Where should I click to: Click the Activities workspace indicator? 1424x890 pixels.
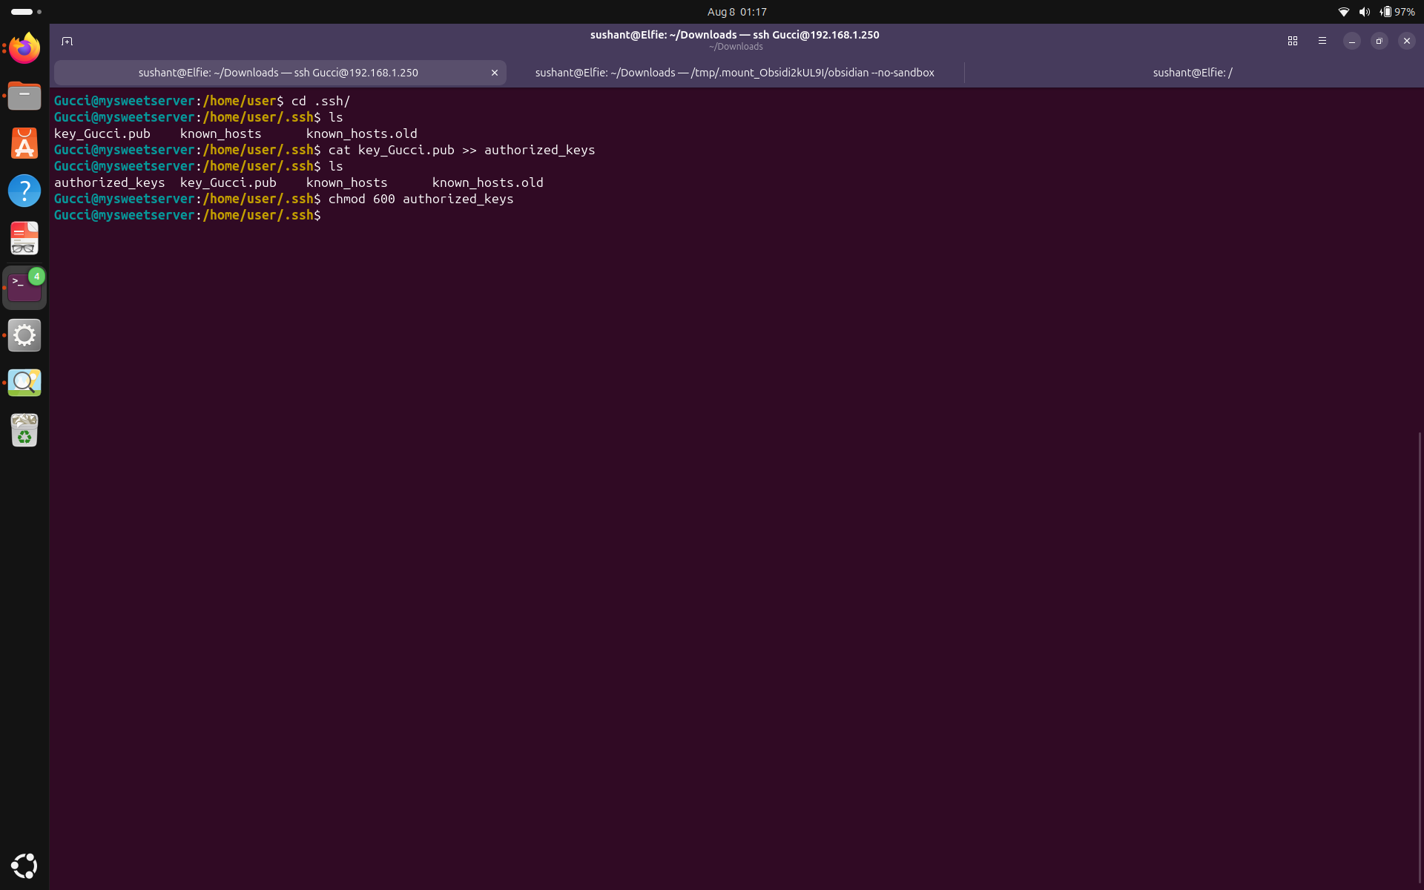[26, 12]
